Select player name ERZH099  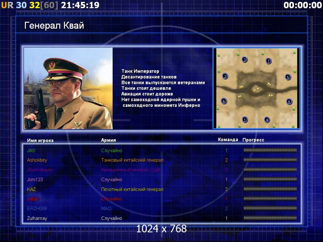(37, 209)
